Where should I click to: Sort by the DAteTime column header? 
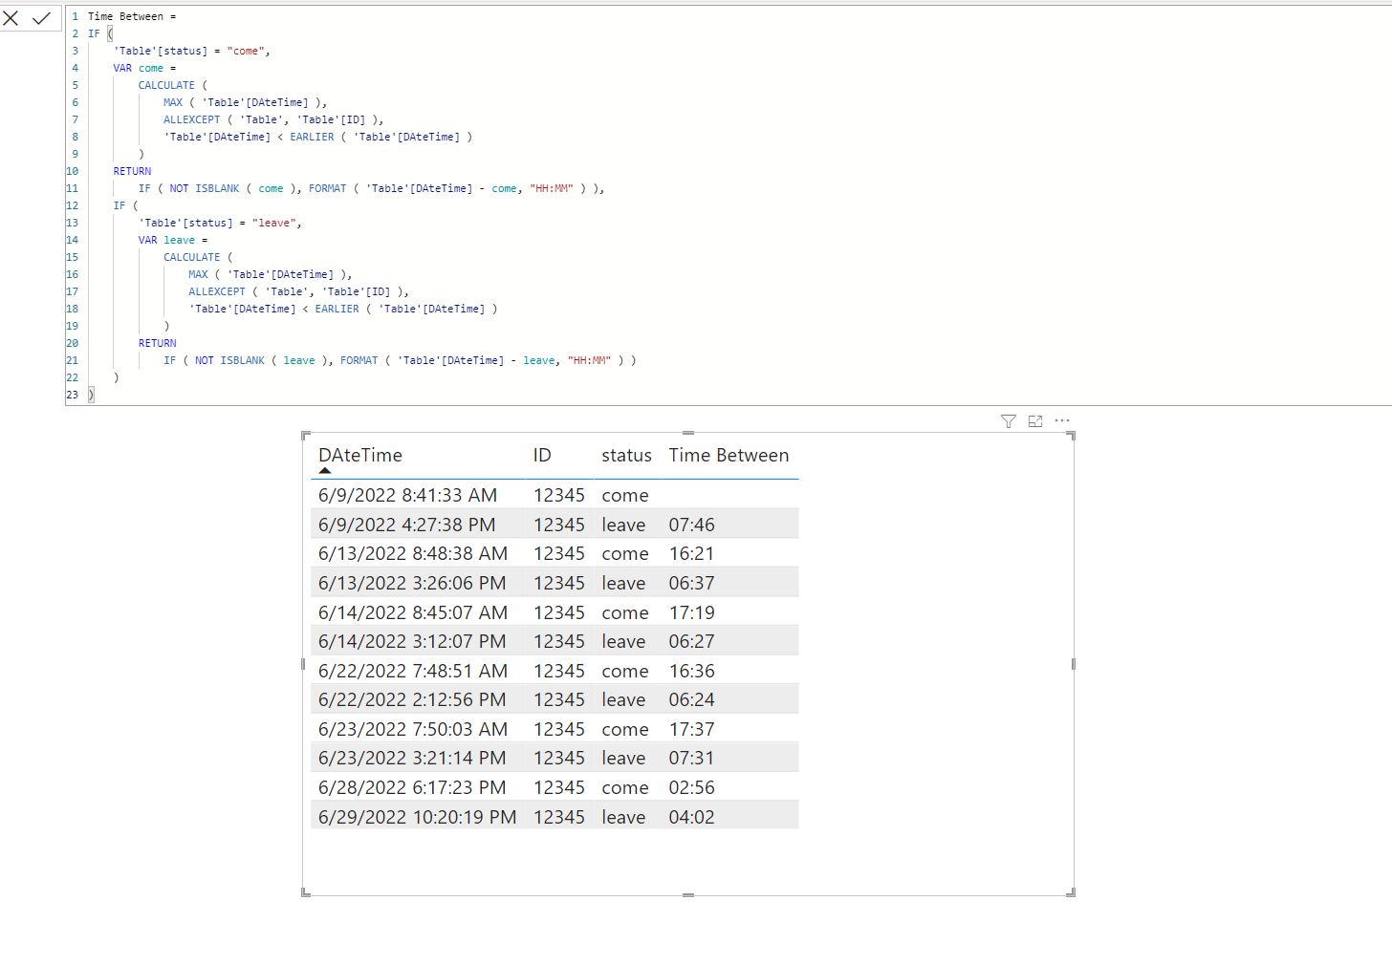(360, 456)
